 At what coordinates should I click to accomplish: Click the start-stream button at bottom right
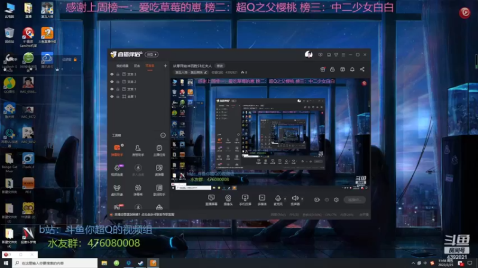point(354,200)
